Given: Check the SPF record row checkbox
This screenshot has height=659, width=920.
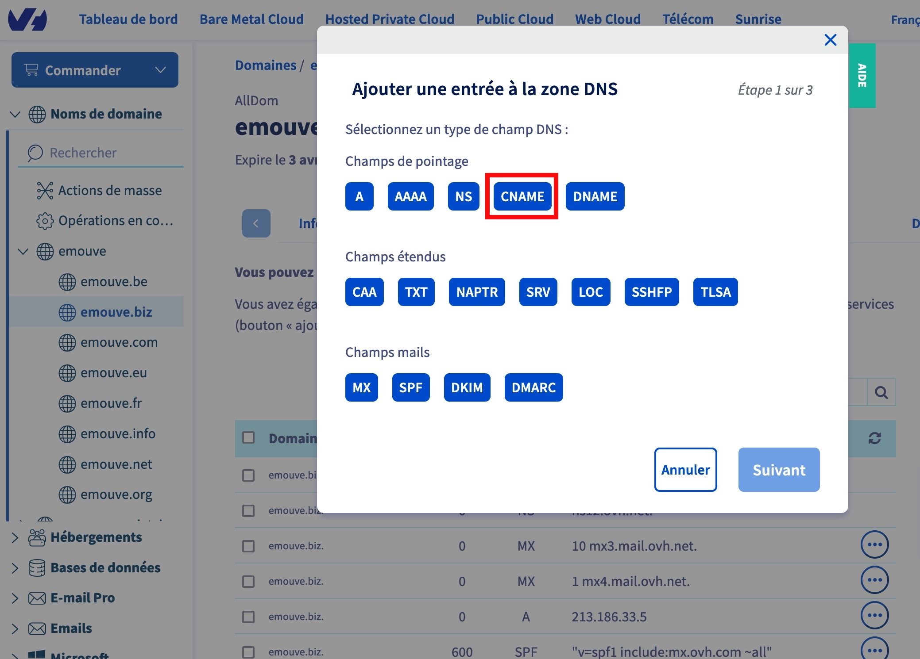Looking at the screenshot, I should click(x=248, y=652).
